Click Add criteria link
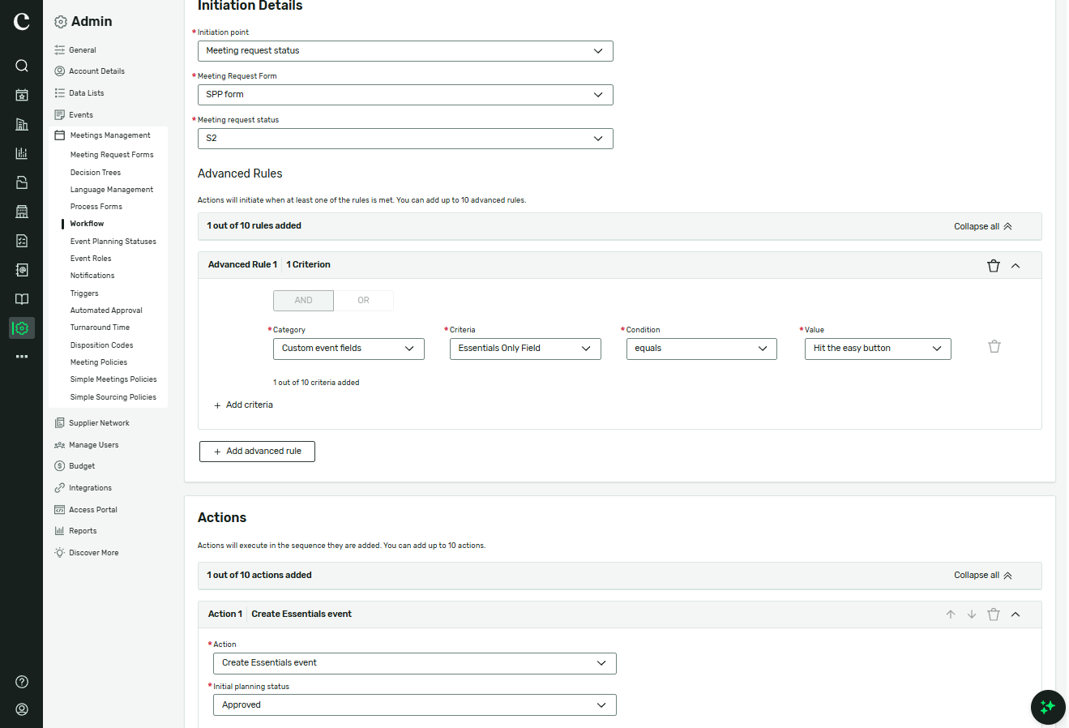1069x728 pixels. (243, 405)
